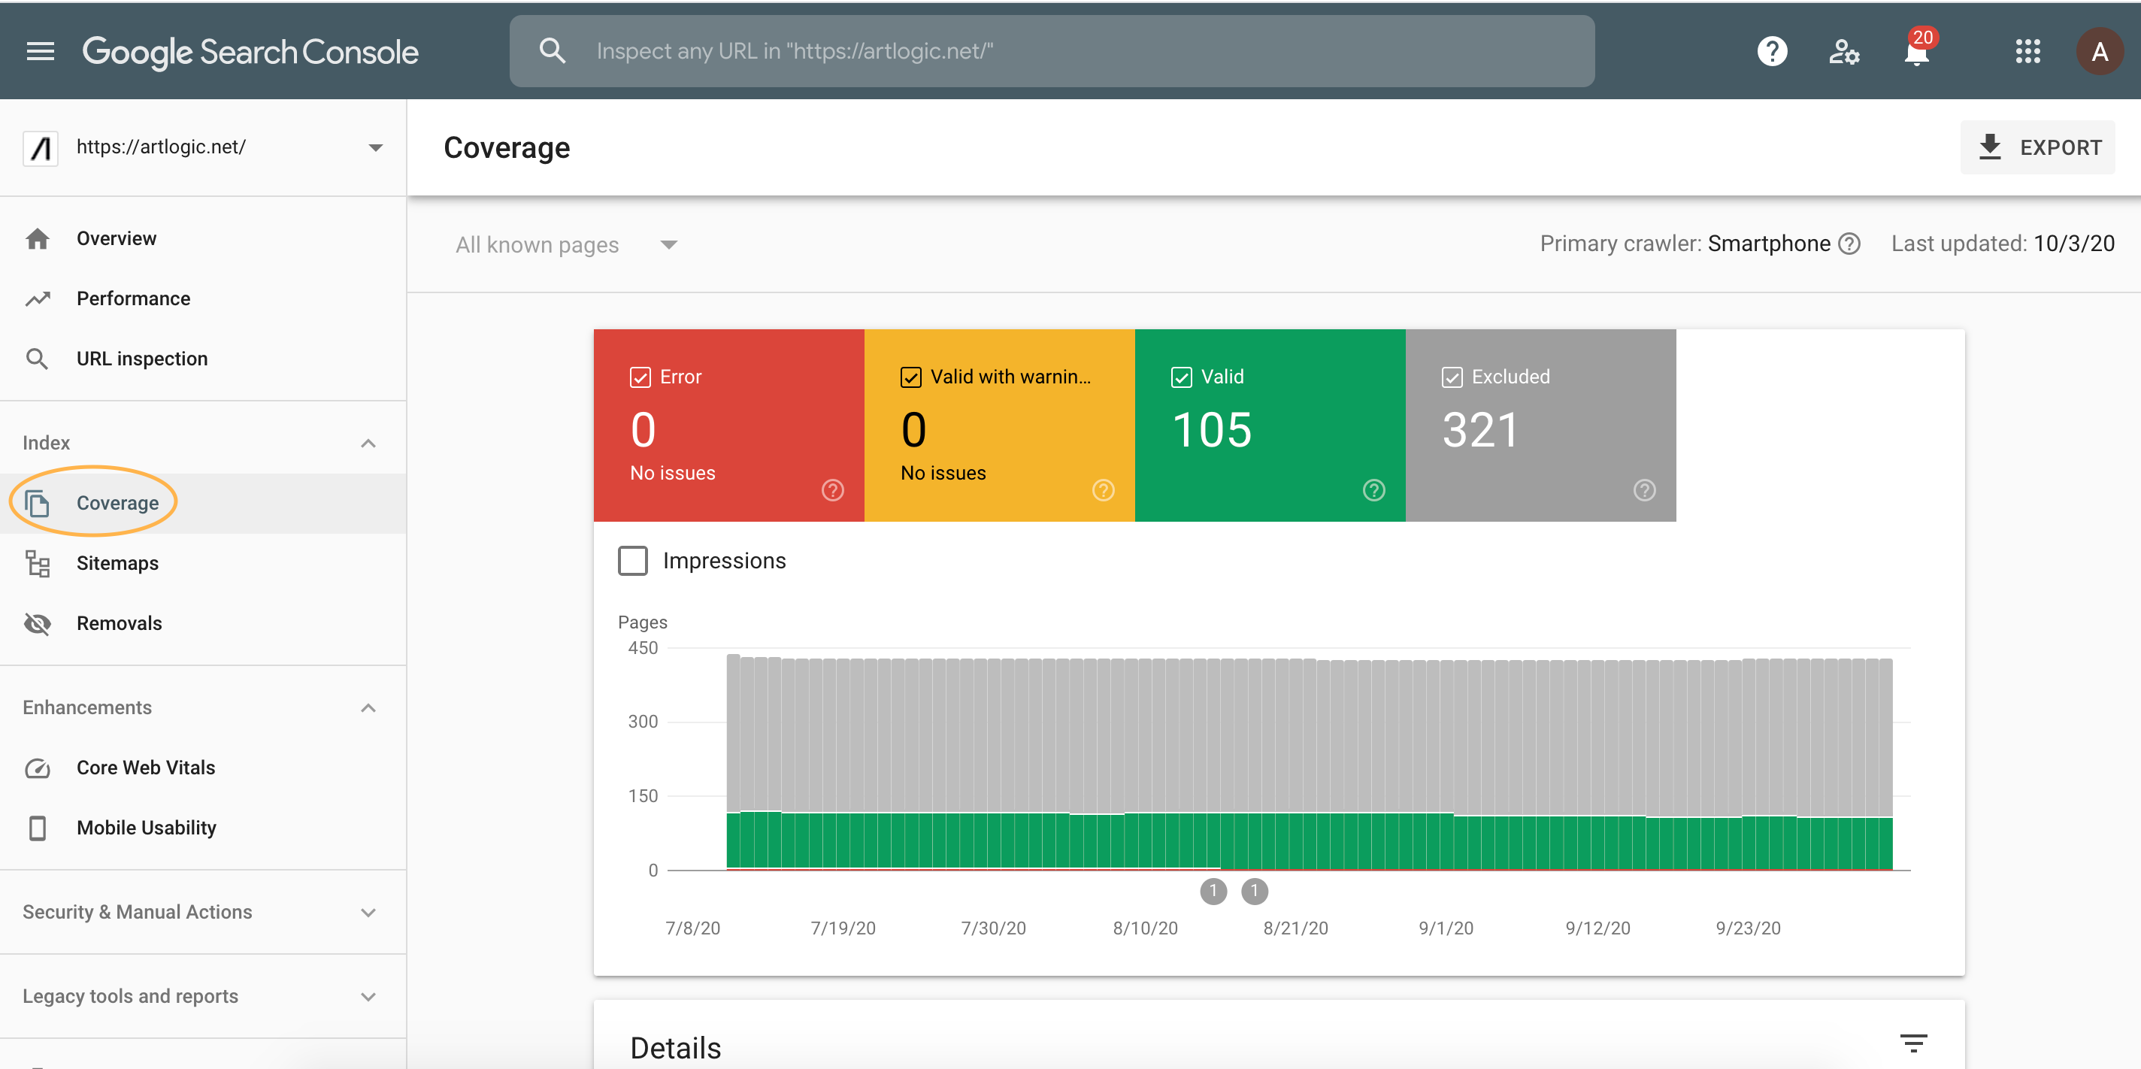This screenshot has height=1069, width=2141.
Task: Open the account avatar A
Action: click(2099, 52)
